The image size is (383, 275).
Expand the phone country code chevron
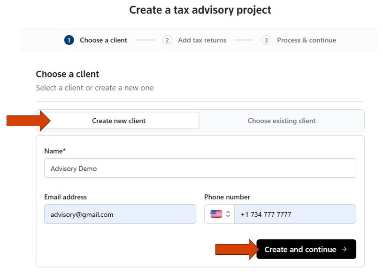click(228, 214)
